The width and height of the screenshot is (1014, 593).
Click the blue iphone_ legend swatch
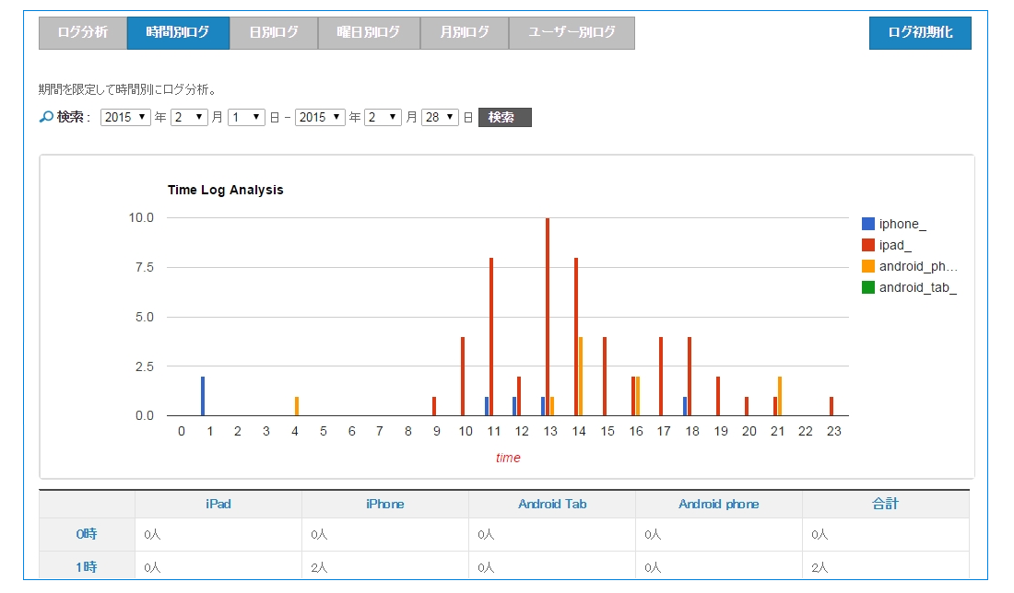[867, 224]
